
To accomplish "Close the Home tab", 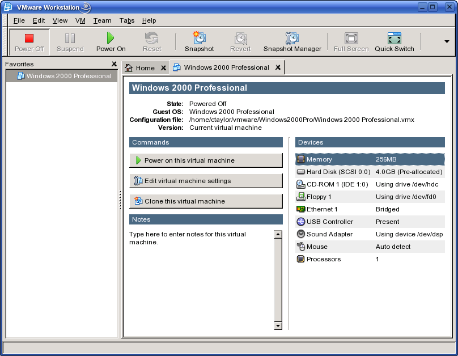I will (163, 68).
